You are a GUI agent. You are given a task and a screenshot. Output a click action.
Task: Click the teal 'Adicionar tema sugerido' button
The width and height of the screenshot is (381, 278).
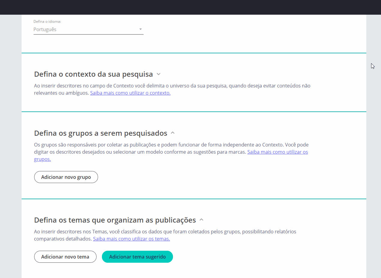pos(137,257)
